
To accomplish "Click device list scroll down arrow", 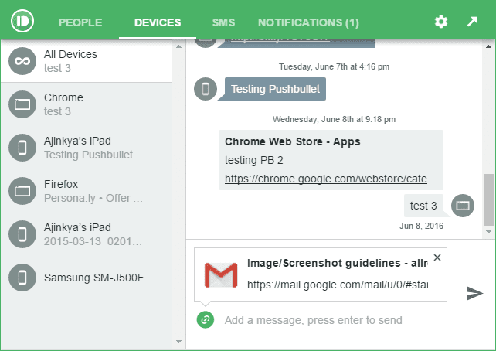I will (x=178, y=342).
